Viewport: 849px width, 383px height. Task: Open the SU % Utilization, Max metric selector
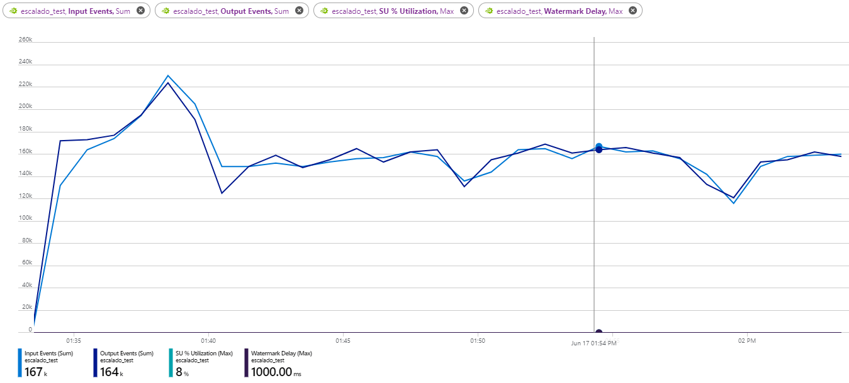point(393,11)
